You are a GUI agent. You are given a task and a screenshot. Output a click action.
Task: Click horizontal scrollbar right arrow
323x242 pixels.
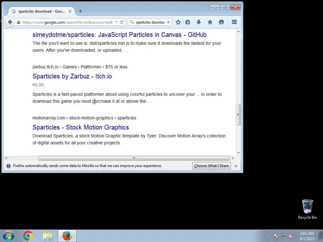233,158
